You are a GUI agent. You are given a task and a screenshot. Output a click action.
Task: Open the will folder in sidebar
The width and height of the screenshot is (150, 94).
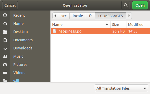point(16,81)
